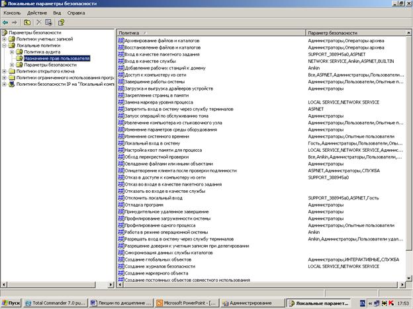
Task: Click folder icon of Политика аудита
Action: (19, 51)
